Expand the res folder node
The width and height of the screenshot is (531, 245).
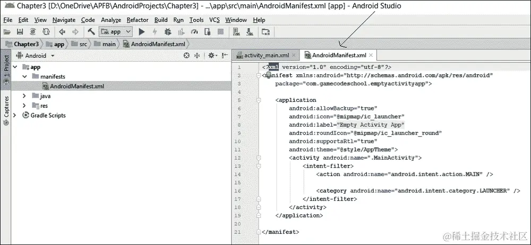click(x=24, y=106)
